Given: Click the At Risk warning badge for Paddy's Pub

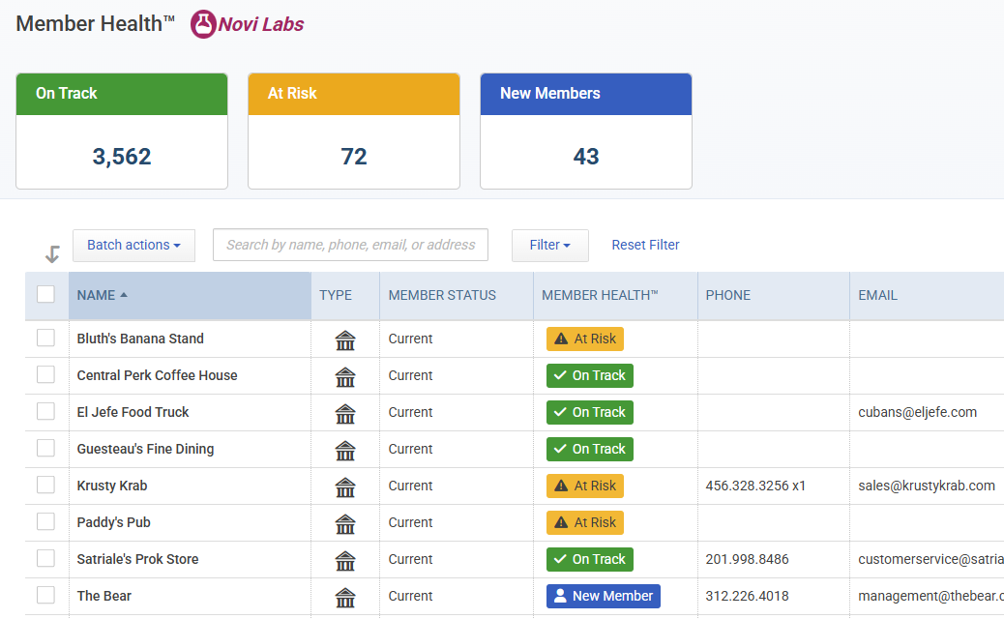Looking at the screenshot, I should point(585,522).
